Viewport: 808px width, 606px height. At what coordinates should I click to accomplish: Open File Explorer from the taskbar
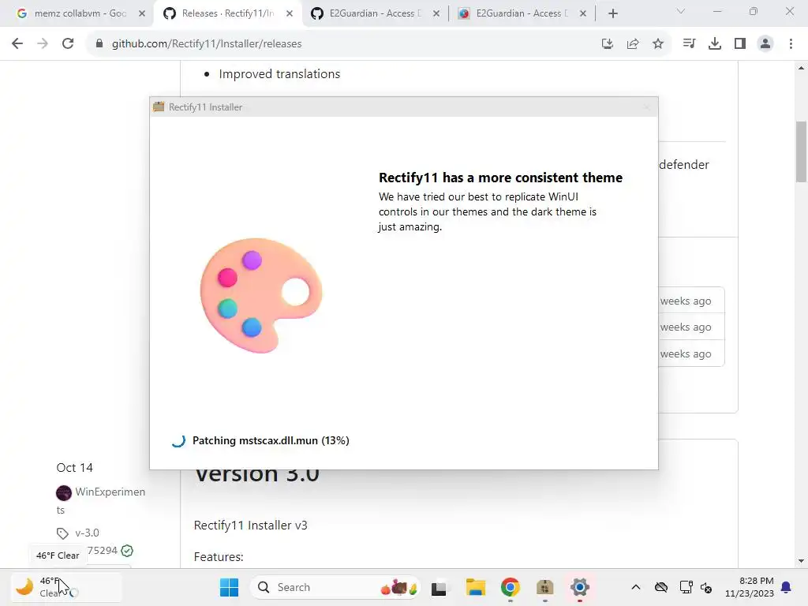pos(476,587)
